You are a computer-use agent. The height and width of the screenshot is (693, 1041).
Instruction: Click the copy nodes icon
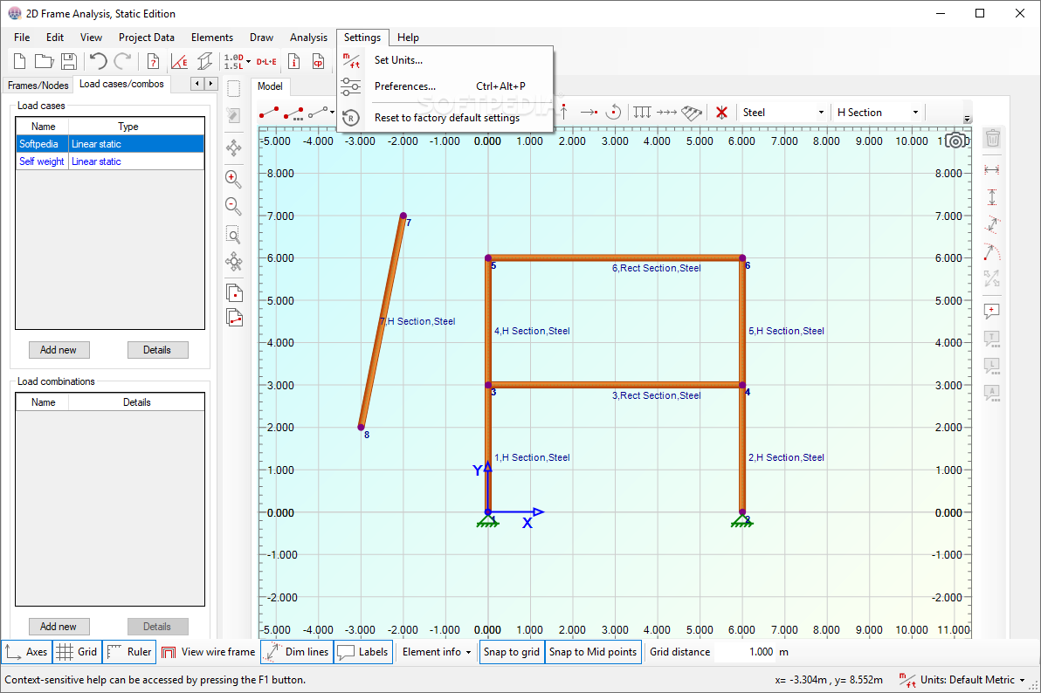234,292
